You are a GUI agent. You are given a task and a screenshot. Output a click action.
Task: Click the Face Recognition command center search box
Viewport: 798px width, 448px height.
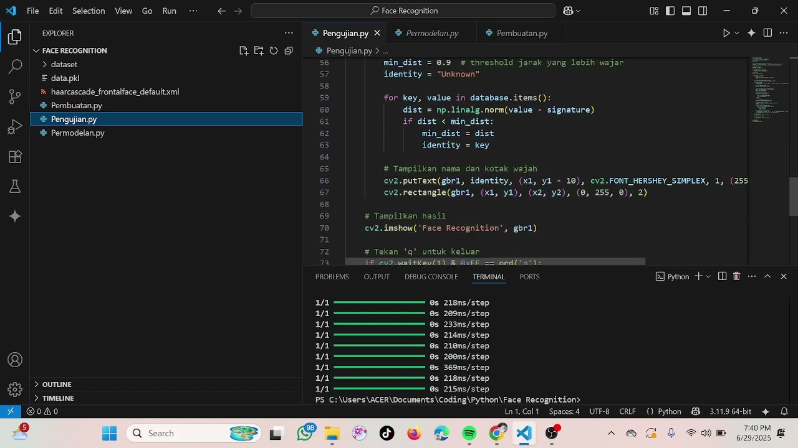403,11
